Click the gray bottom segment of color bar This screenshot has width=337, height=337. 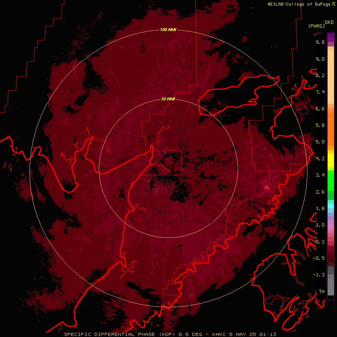(331, 282)
